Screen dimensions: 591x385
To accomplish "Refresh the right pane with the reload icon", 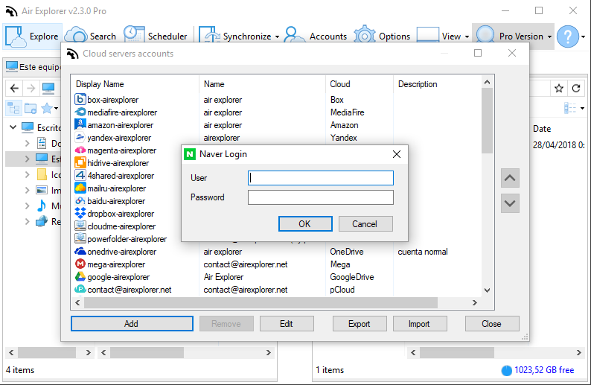I will pos(576,88).
